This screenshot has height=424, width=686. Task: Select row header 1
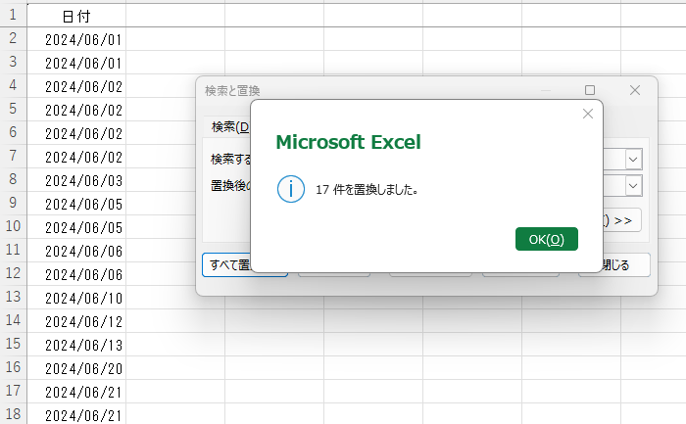[13, 16]
